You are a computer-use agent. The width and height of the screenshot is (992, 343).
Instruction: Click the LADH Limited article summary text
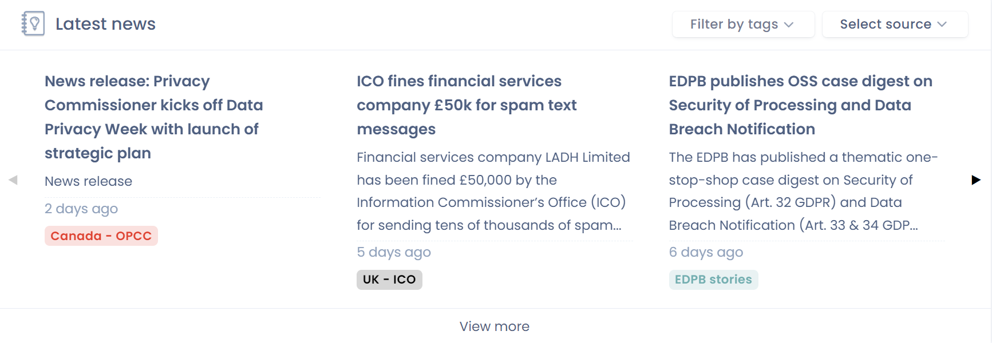[492, 191]
